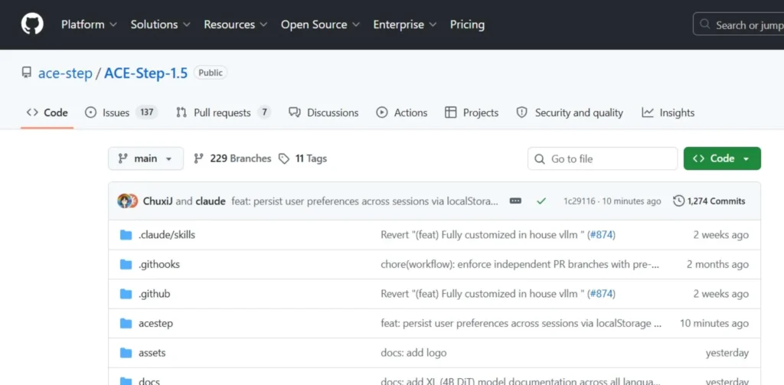Expand the Enterprise menu
Image resolution: width=784 pixels, height=385 pixels.
pos(405,24)
